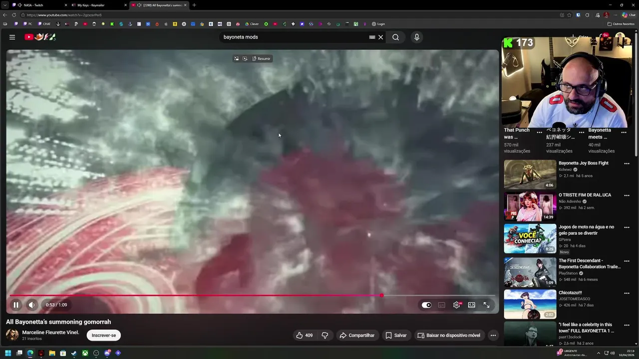Select the active All Bayonetta's summoning tab
This screenshot has height=359, width=639.
pyautogui.click(x=159, y=5)
